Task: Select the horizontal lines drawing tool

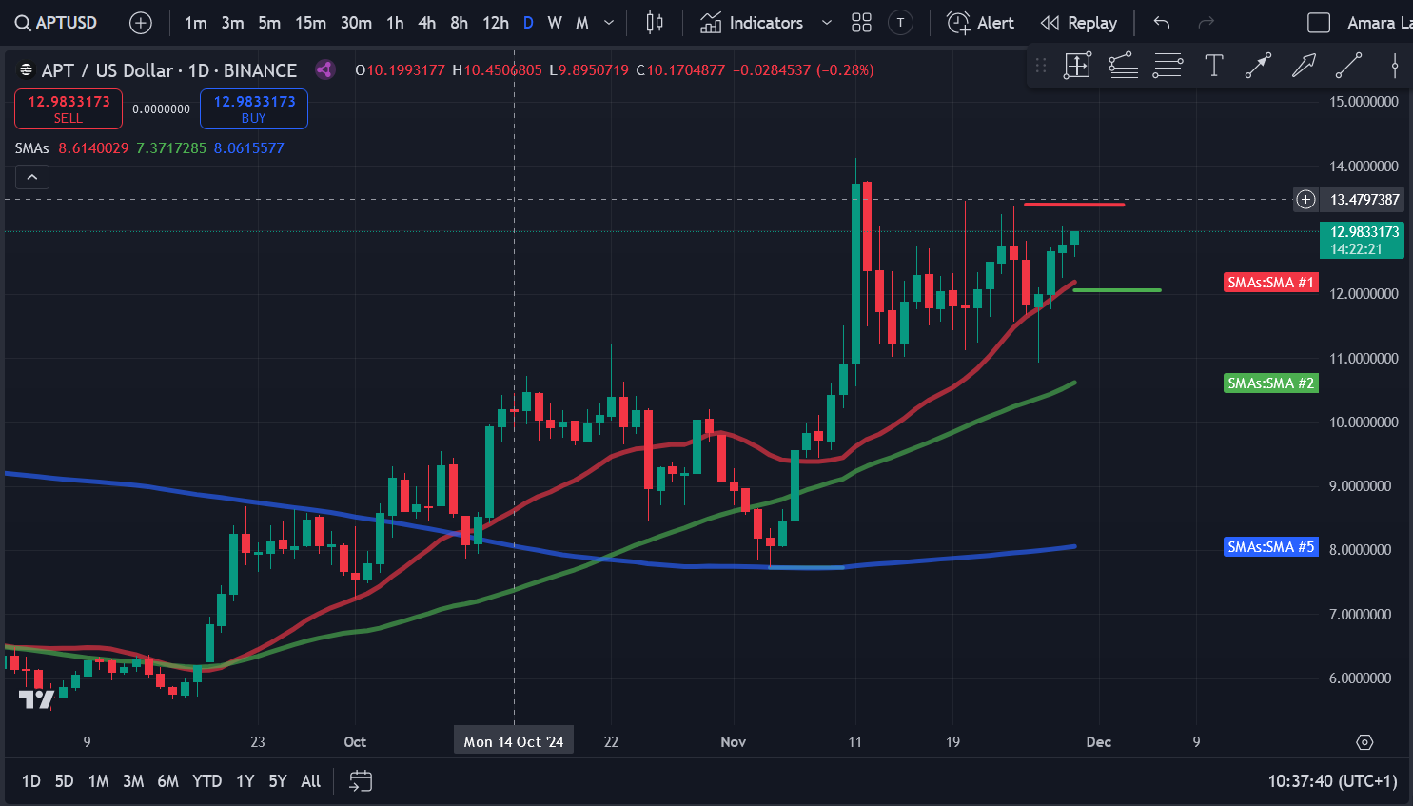Action: [1168, 66]
